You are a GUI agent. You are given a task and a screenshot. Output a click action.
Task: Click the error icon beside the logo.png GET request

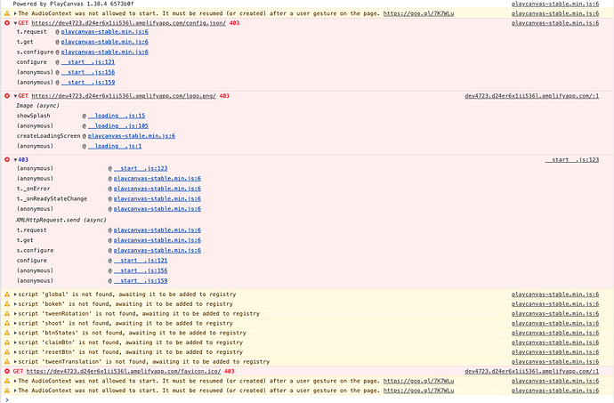coord(7,95)
